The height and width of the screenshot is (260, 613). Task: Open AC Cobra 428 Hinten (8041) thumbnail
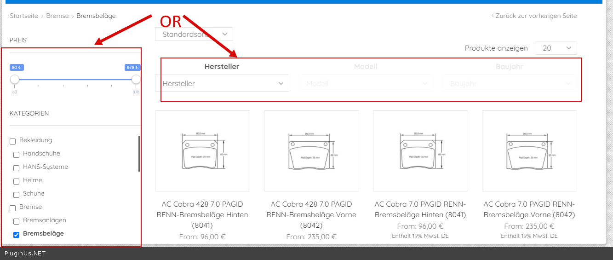tap(203, 151)
